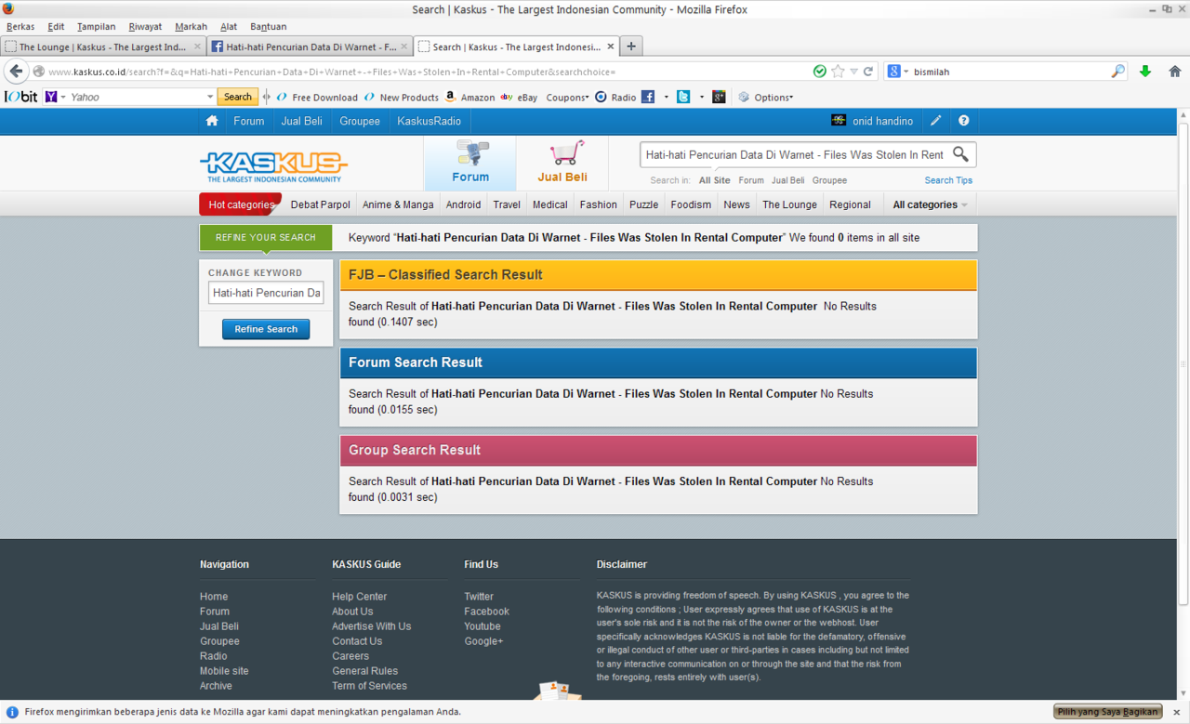The width and height of the screenshot is (1190, 724).
Task: Click the Refine Search button
Action: [266, 329]
